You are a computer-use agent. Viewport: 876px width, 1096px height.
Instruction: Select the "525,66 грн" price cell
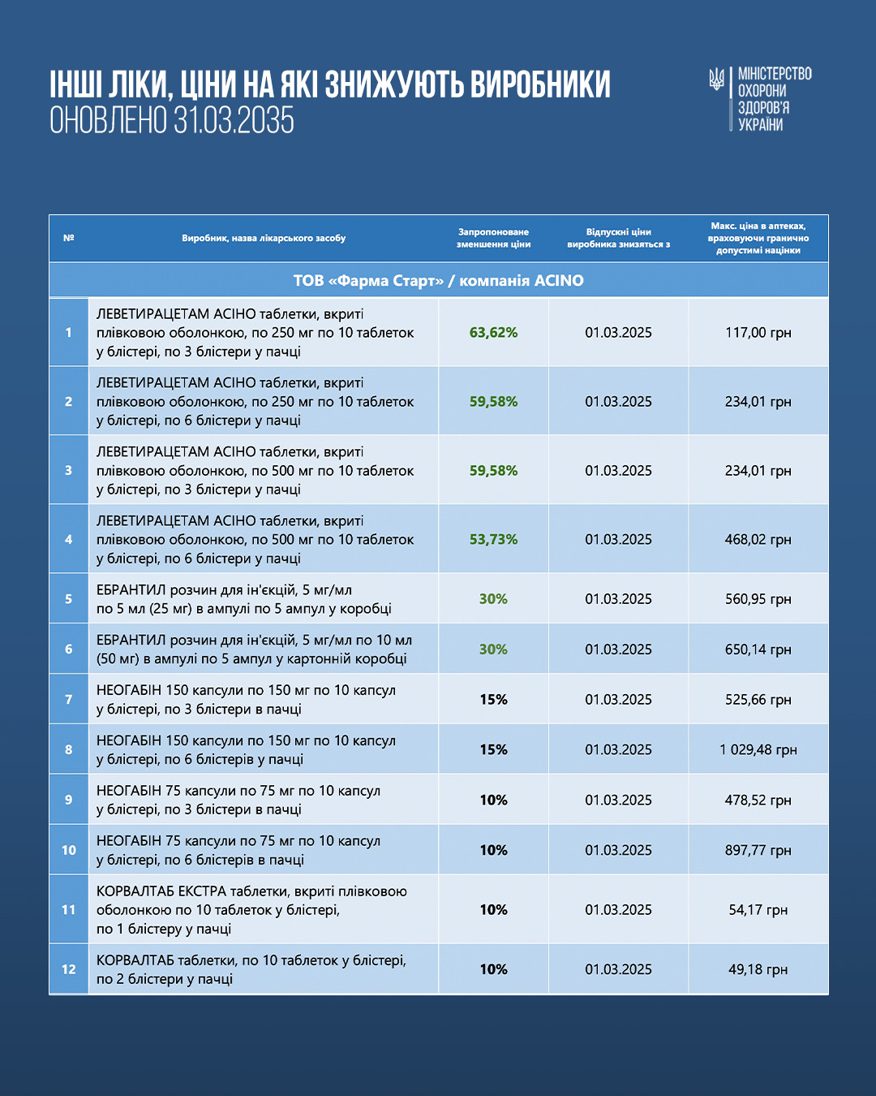pos(758,699)
